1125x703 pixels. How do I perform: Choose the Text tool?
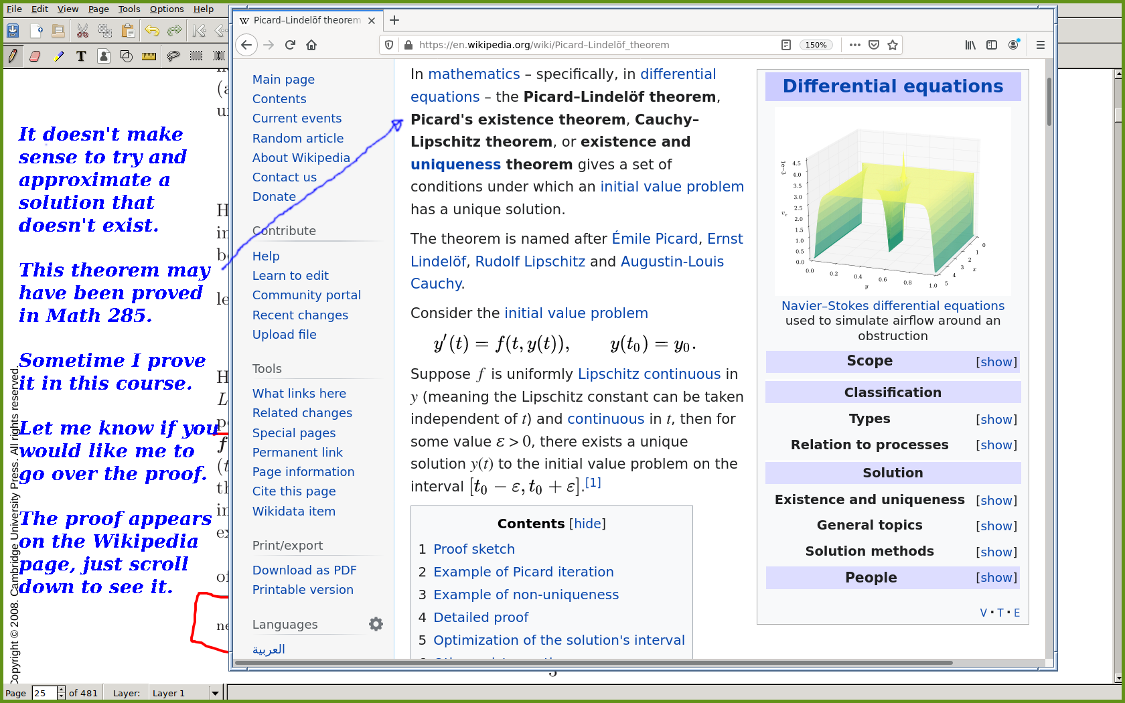(x=81, y=56)
